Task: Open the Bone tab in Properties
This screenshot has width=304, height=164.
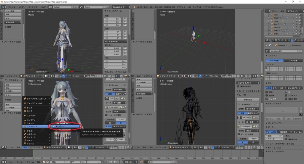Action: point(295,40)
